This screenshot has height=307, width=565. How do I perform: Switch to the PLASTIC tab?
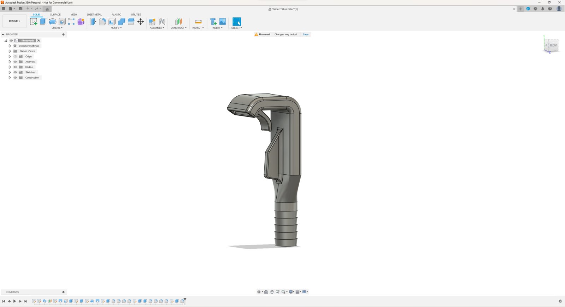116,14
